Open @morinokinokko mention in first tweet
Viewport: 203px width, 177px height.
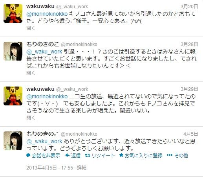tap(47, 14)
